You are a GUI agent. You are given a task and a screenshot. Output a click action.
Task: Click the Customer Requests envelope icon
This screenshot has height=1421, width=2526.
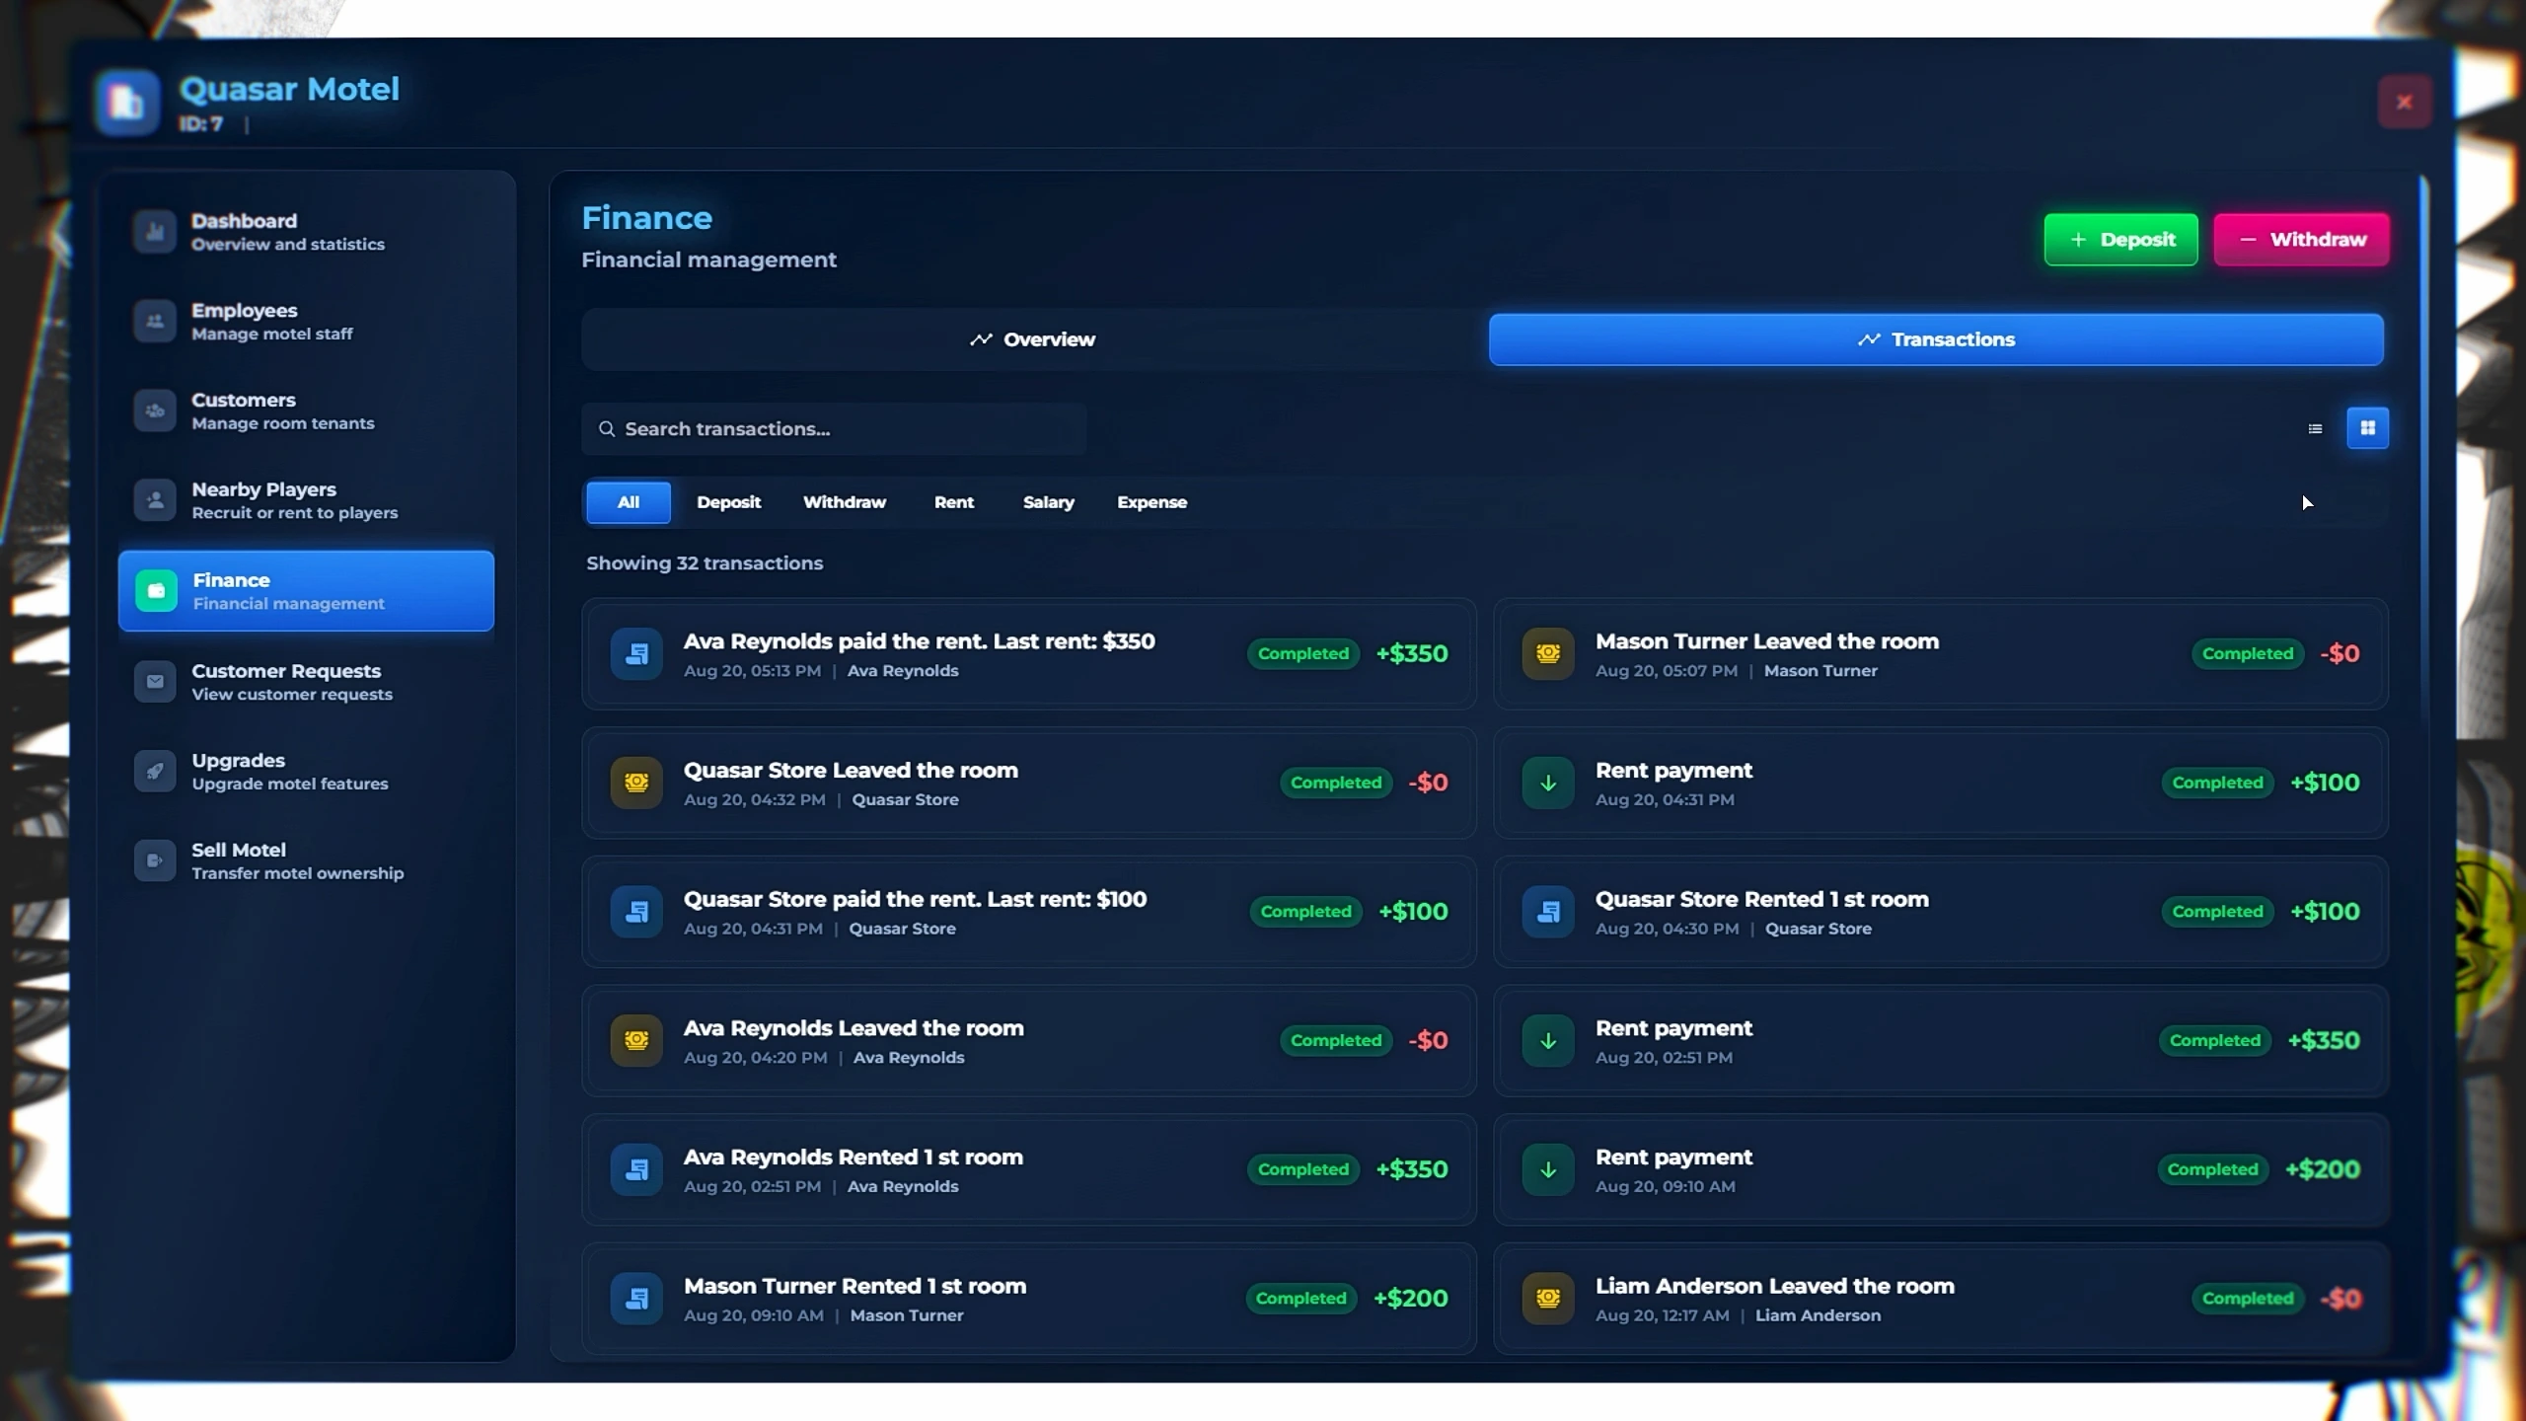[155, 682]
